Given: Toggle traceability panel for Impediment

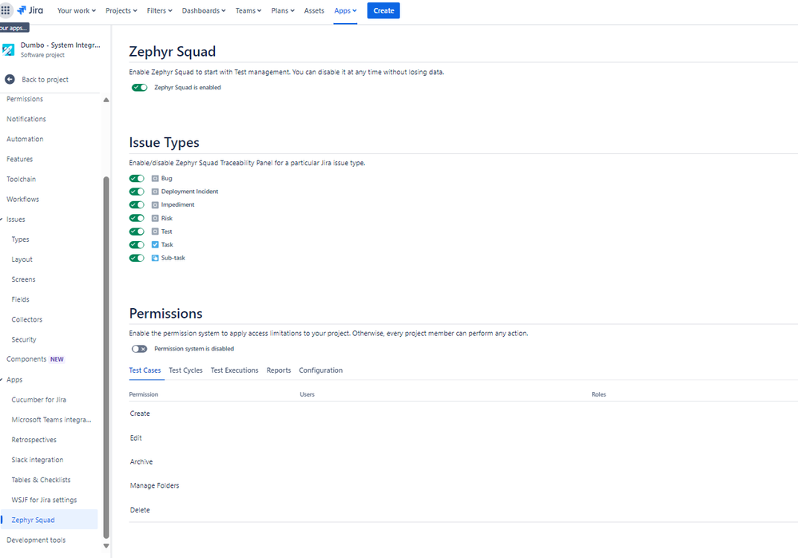Looking at the screenshot, I should (x=137, y=205).
